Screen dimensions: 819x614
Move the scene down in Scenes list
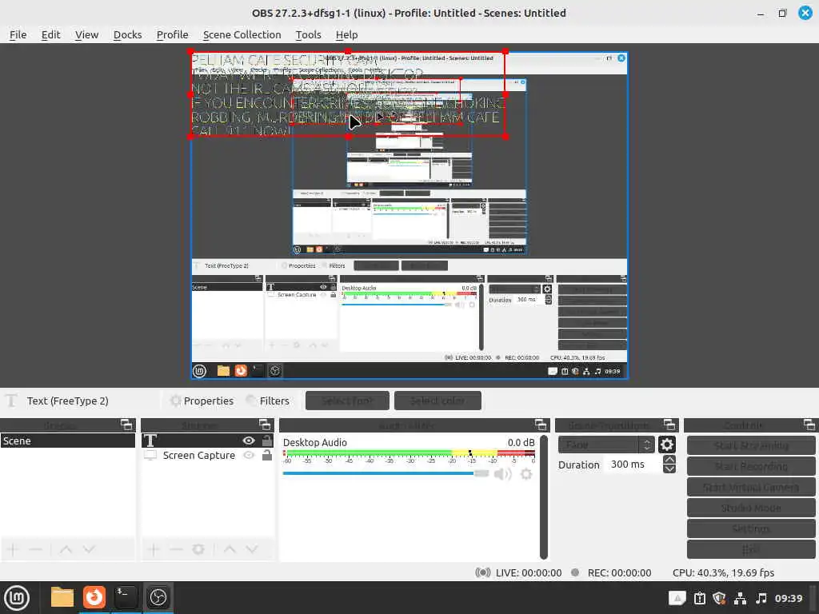[x=89, y=549]
